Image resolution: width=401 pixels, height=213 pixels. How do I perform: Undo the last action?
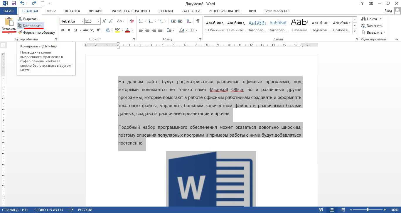[22, 4]
